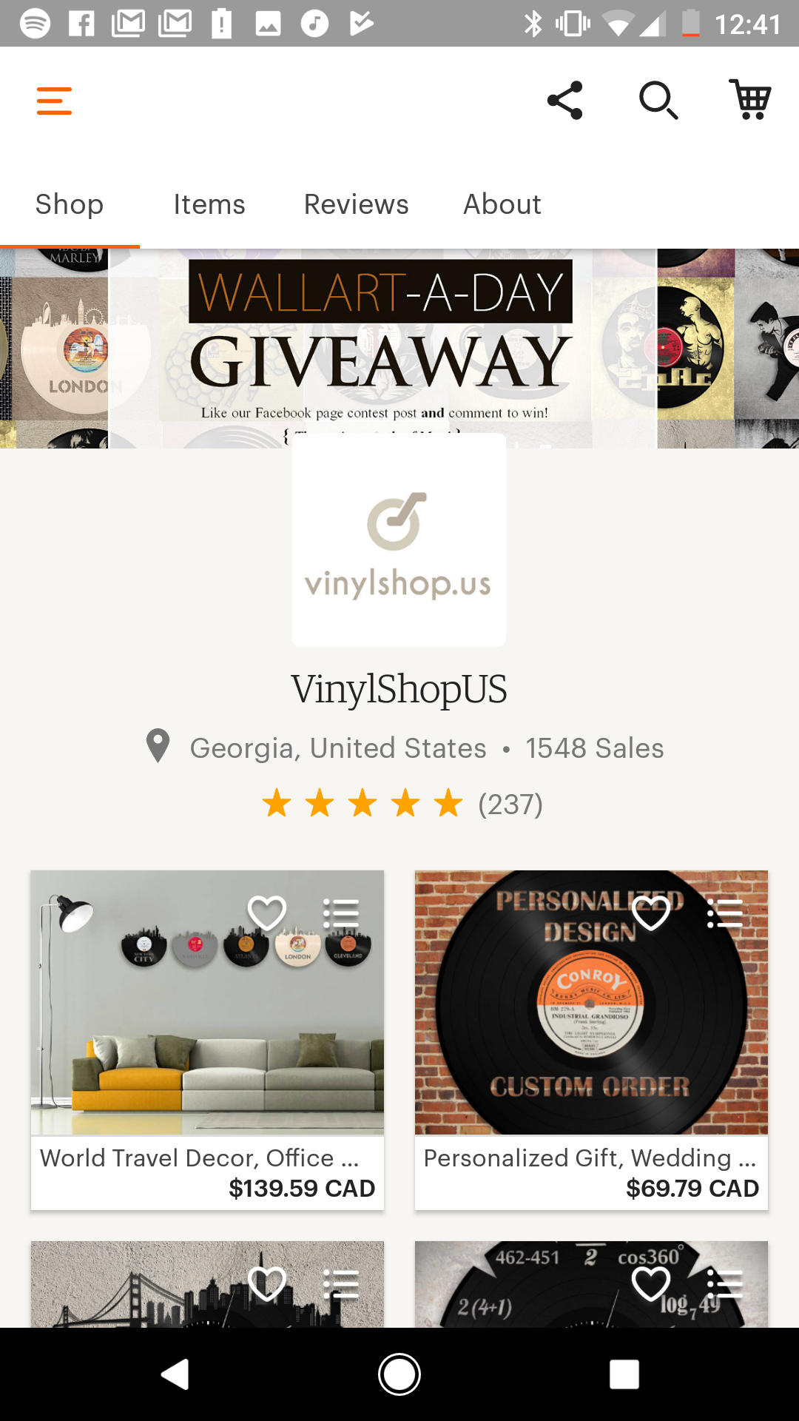
Task: Tap the 237 reviews star rating
Action: pyautogui.click(x=402, y=804)
